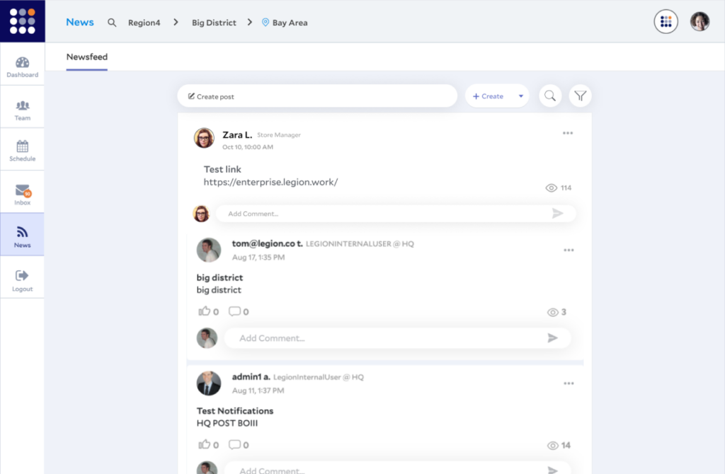Send comment on Zara L. post
Image resolution: width=725 pixels, height=474 pixels.
[x=557, y=214]
